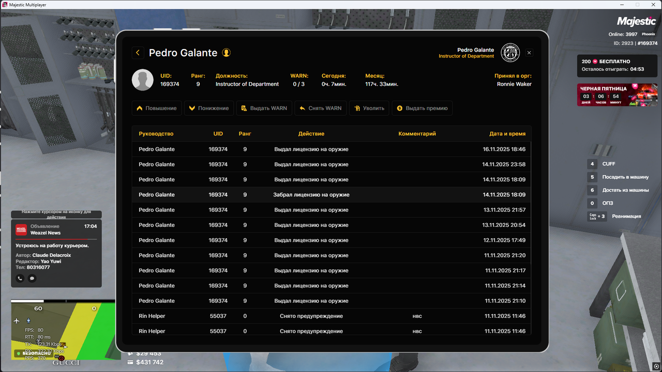Click the Weazel News logo icon
Screen dimensions: 662x372
click(x=21, y=230)
